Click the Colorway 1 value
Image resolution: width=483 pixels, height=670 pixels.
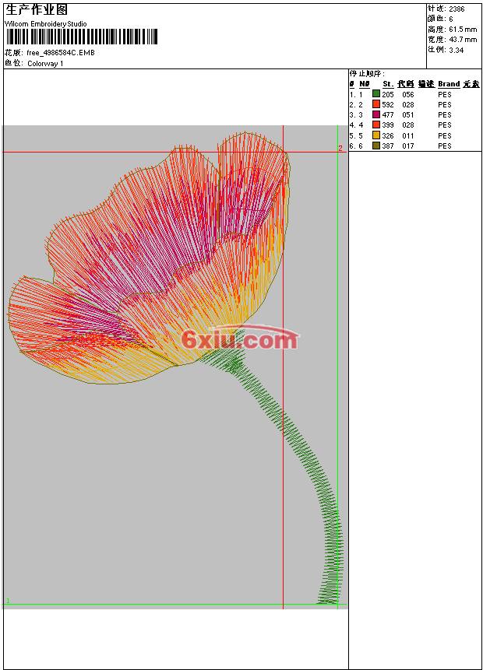click(x=45, y=64)
